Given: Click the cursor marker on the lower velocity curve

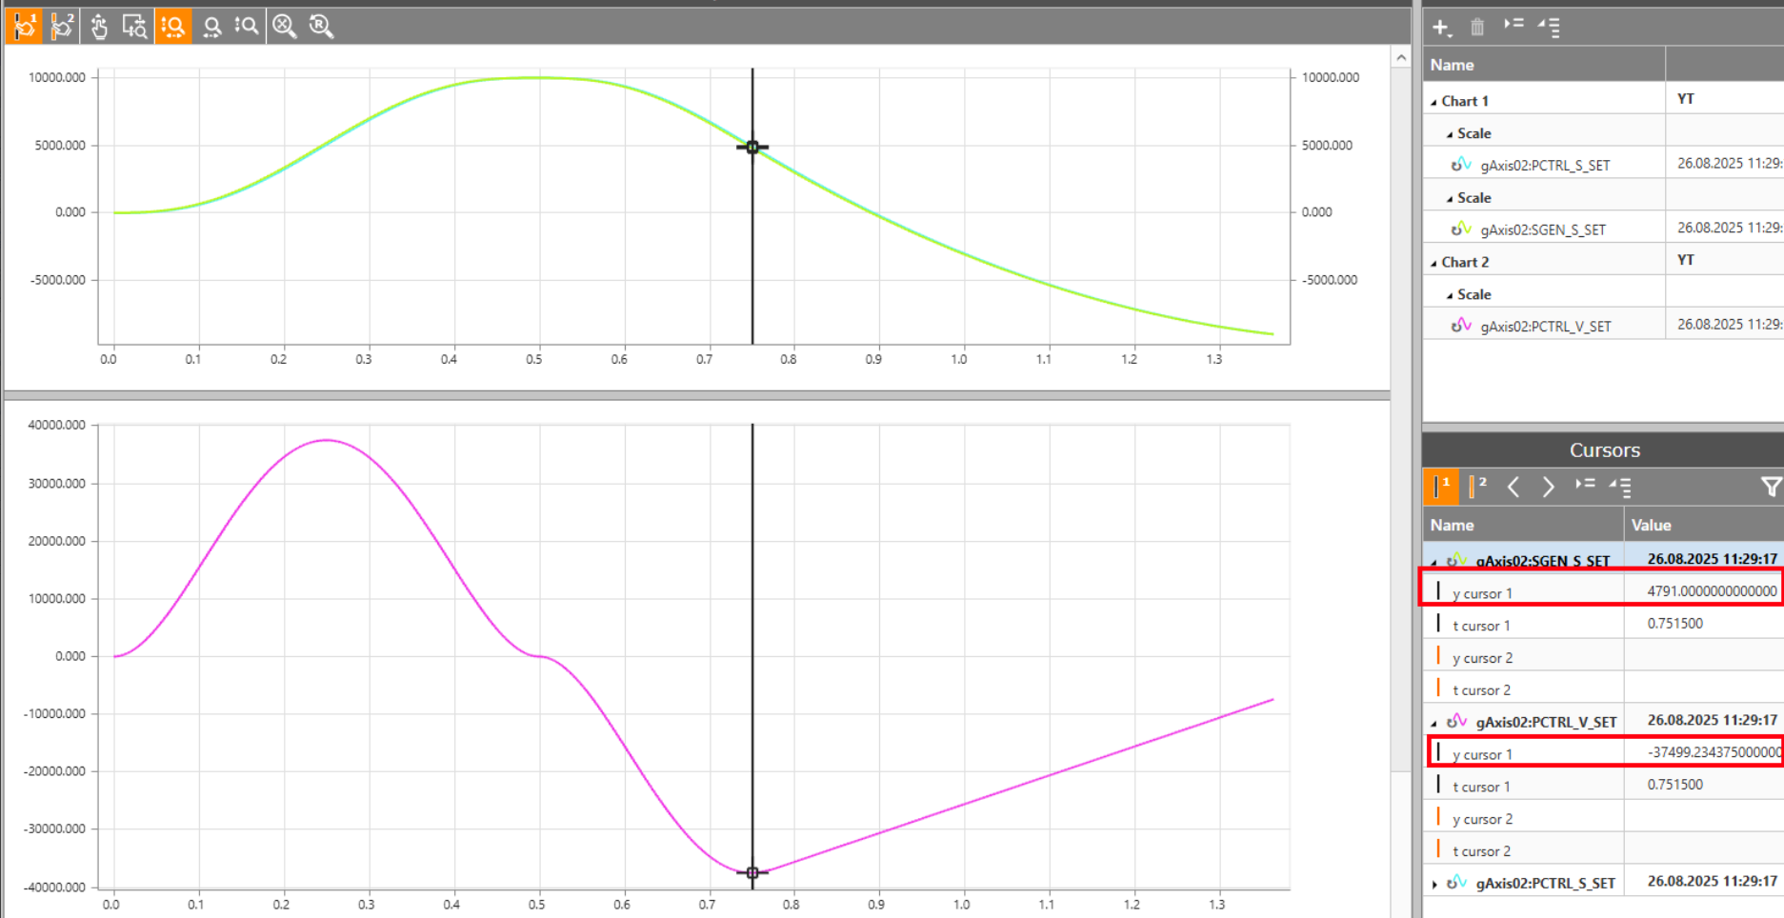Looking at the screenshot, I should coord(752,872).
